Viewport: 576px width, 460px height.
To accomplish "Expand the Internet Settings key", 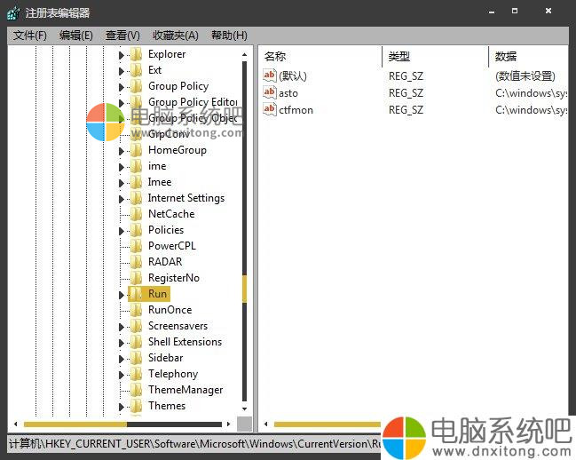I will click(x=122, y=199).
